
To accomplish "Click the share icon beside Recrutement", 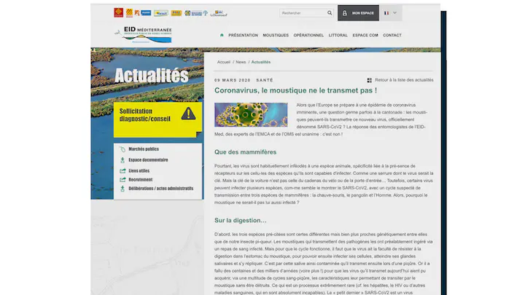I will point(122,180).
